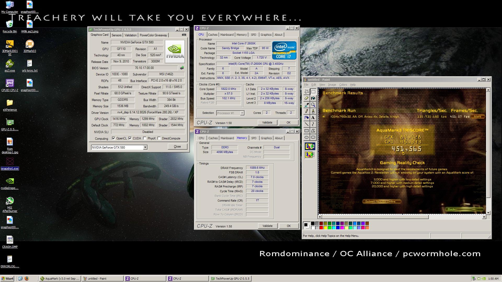
Task: Open the CPUID CPU-Z desktop shortcut
Action: (x=10, y=85)
